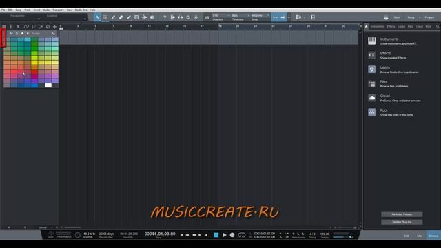Click the add tracks plus icon
The image size is (441, 248).
pos(55,26)
